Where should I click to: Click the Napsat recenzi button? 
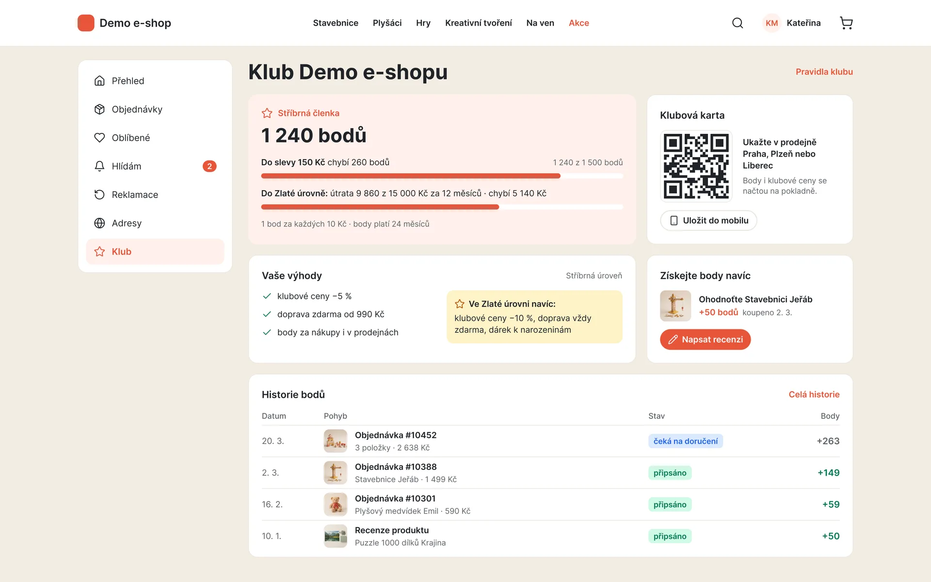coord(705,339)
